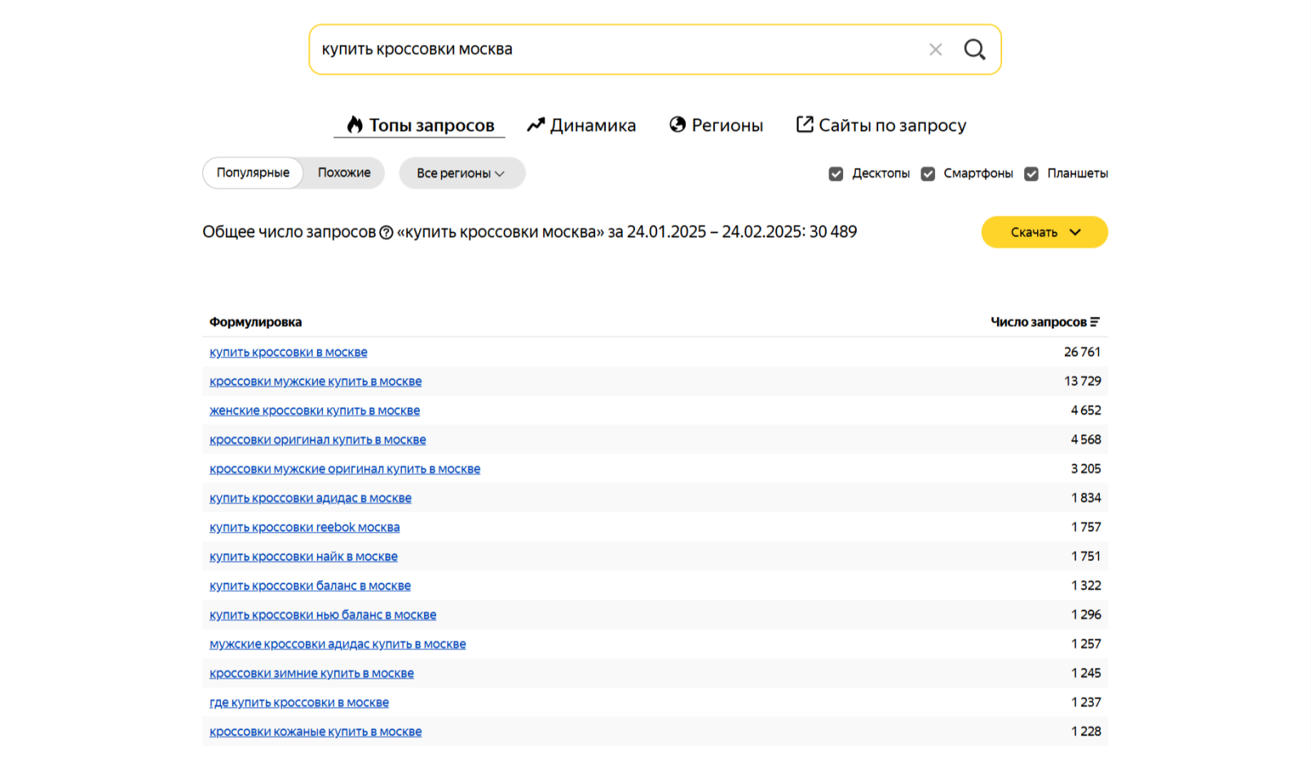Disable the Планшеты checkbox
The height and width of the screenshot is (764, 1311).
click(x=1031, y=173)
